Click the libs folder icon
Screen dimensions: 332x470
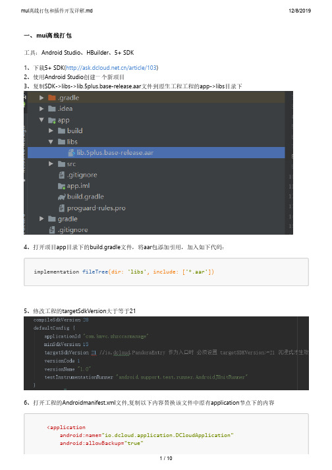click(61, 142)
